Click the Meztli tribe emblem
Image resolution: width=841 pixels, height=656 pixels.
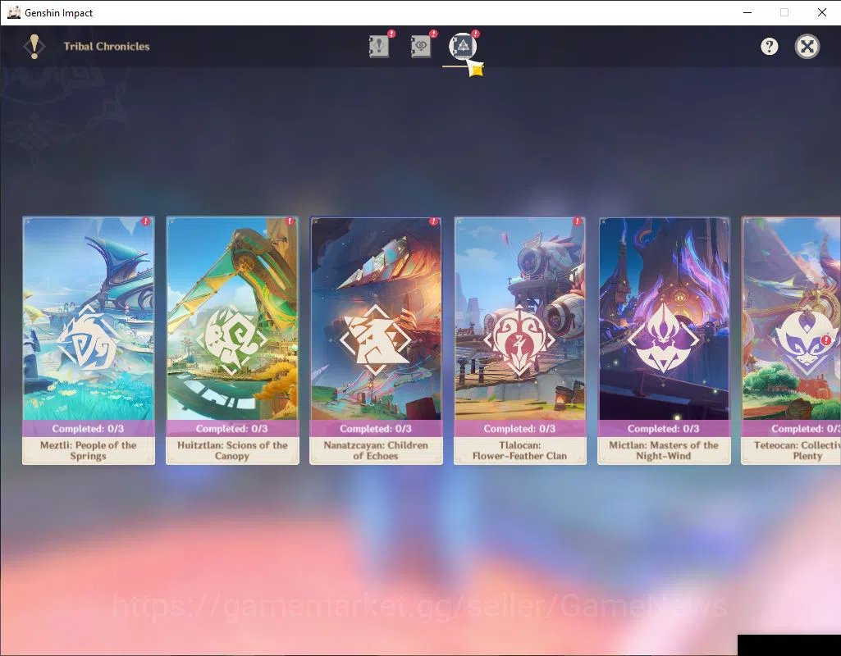[88, 339]
